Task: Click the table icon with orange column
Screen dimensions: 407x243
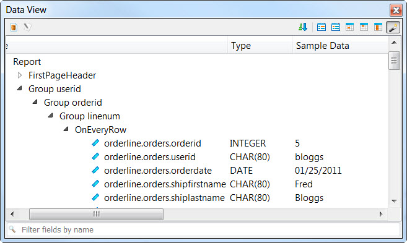Action: point(378,27)
